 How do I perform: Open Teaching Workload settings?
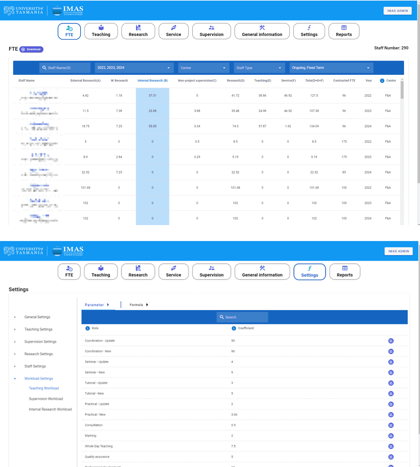(44, 388)
